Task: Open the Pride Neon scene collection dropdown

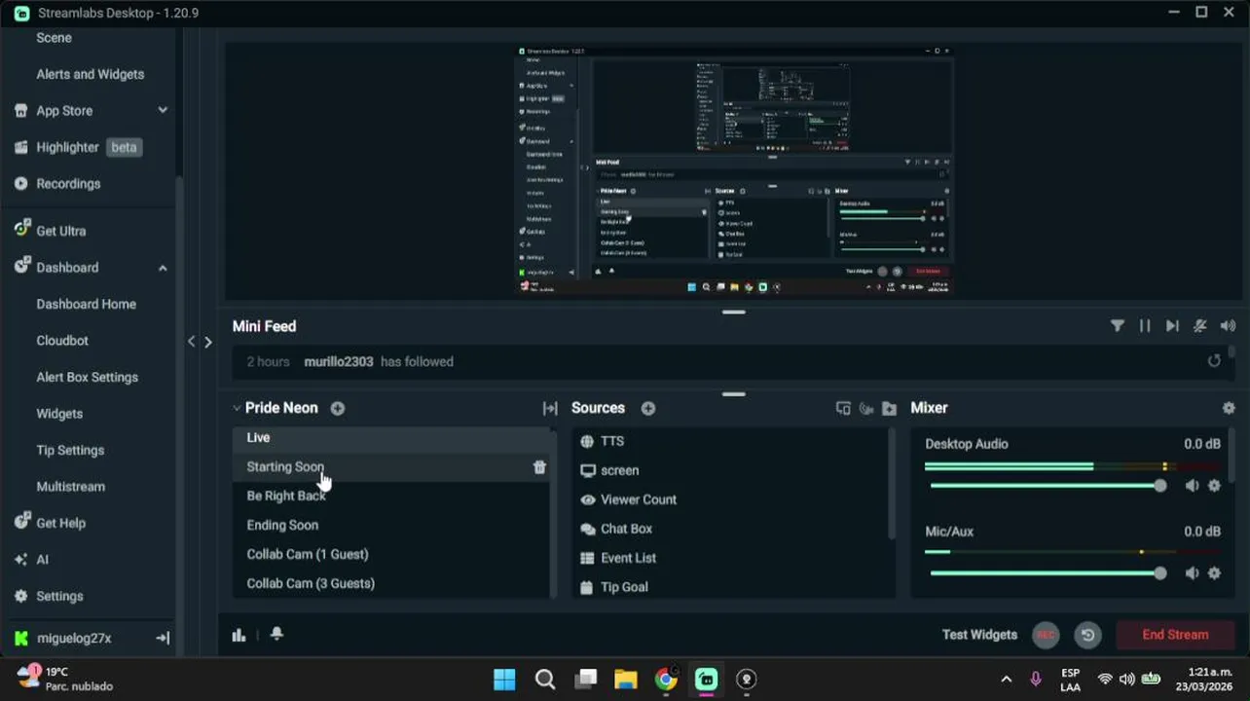Action: click(275, 408)
